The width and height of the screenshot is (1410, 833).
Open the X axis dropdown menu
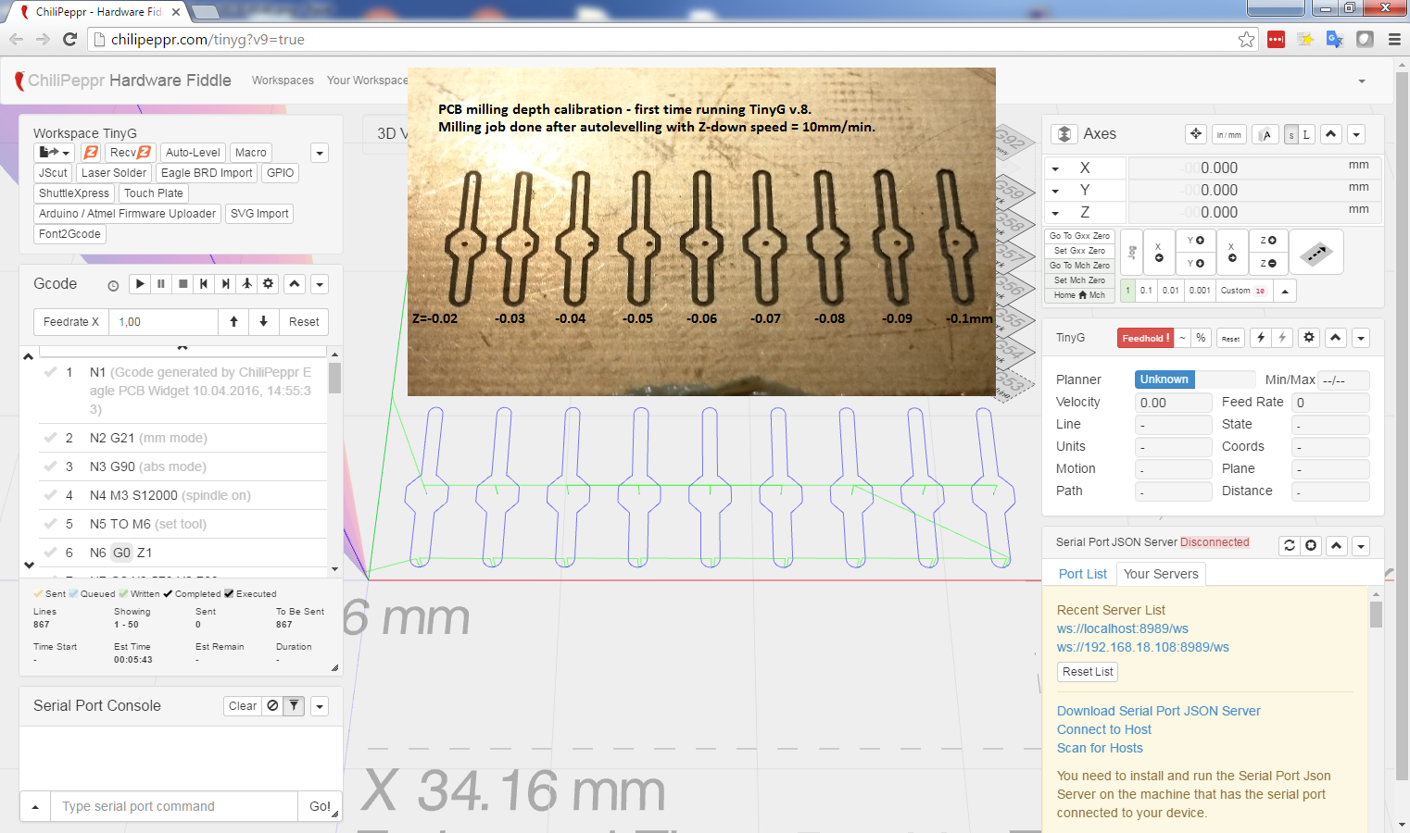tap(1055, 168)
